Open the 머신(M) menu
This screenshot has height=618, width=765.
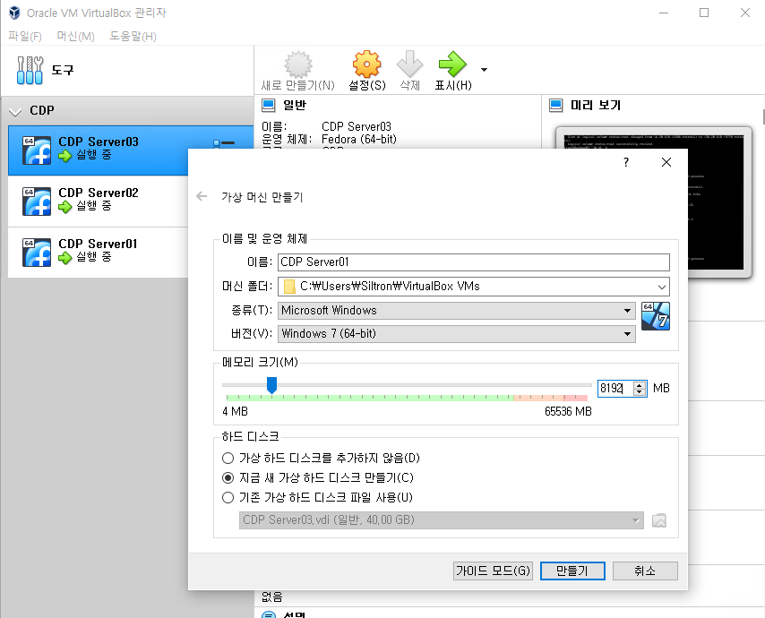(x=75, y=36)
